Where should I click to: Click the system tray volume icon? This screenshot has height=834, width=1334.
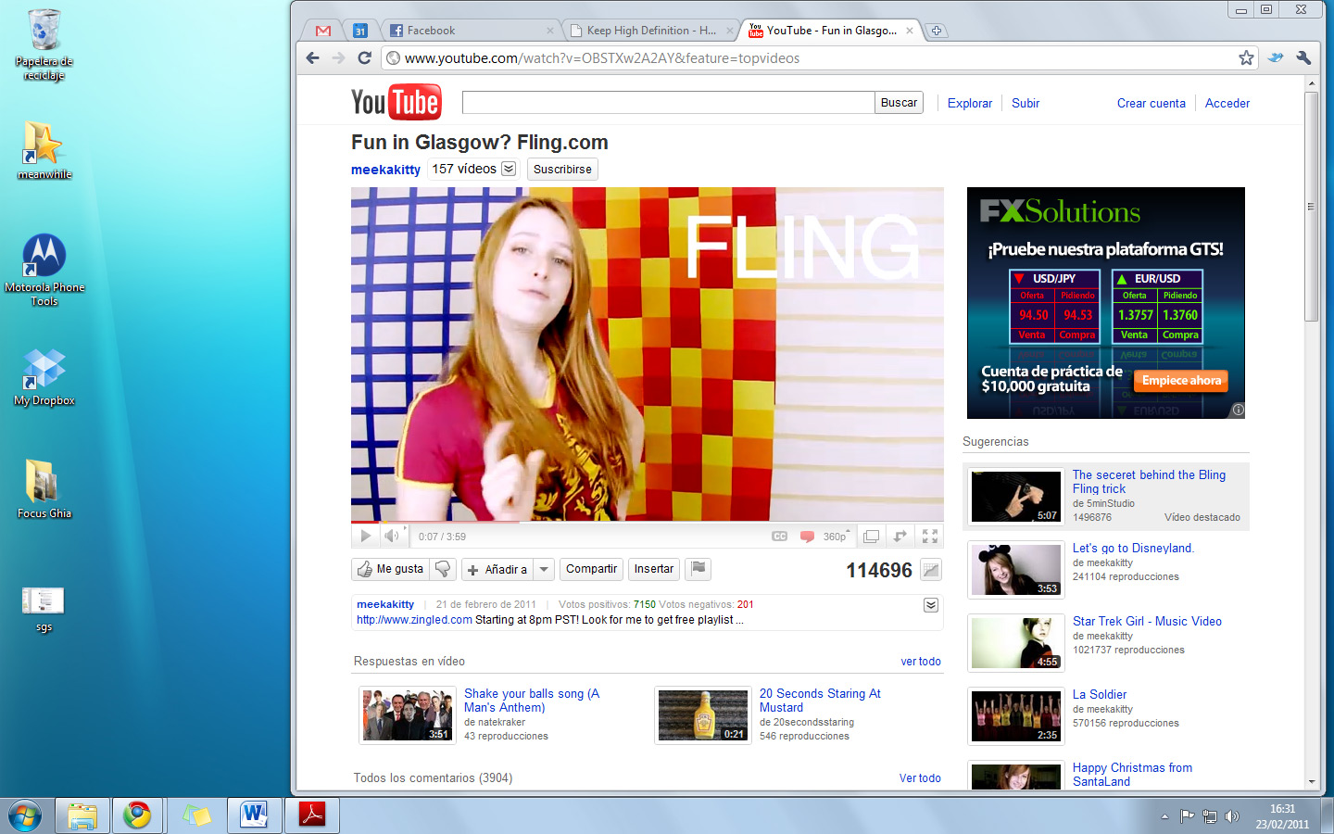coord(1231,816)
